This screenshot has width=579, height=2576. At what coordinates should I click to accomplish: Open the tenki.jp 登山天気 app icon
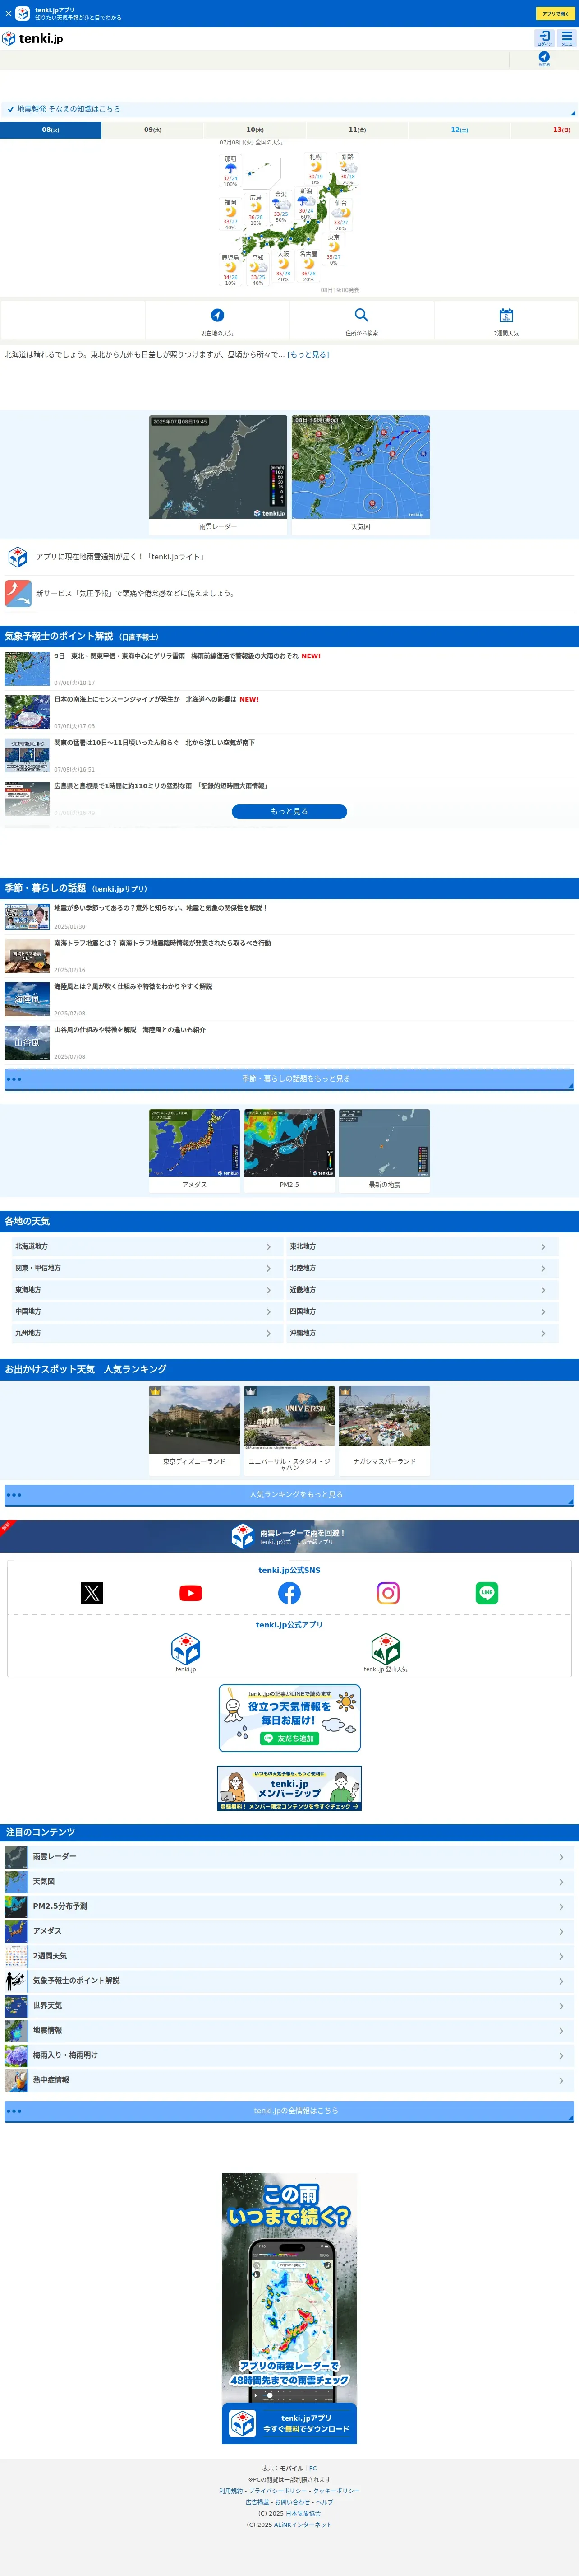click(386, 1649)
